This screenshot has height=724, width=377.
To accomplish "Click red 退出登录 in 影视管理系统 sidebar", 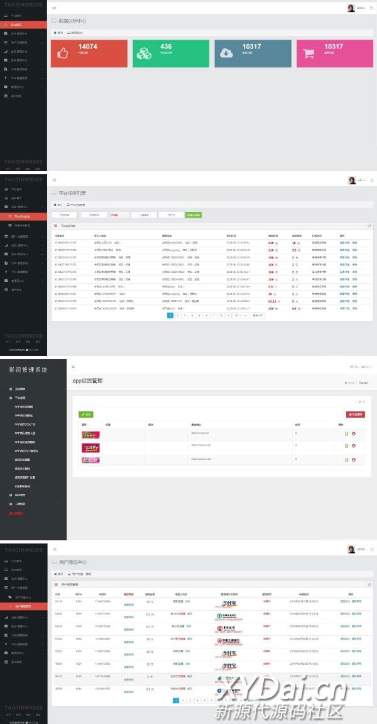I will click(x=16, y=513).
